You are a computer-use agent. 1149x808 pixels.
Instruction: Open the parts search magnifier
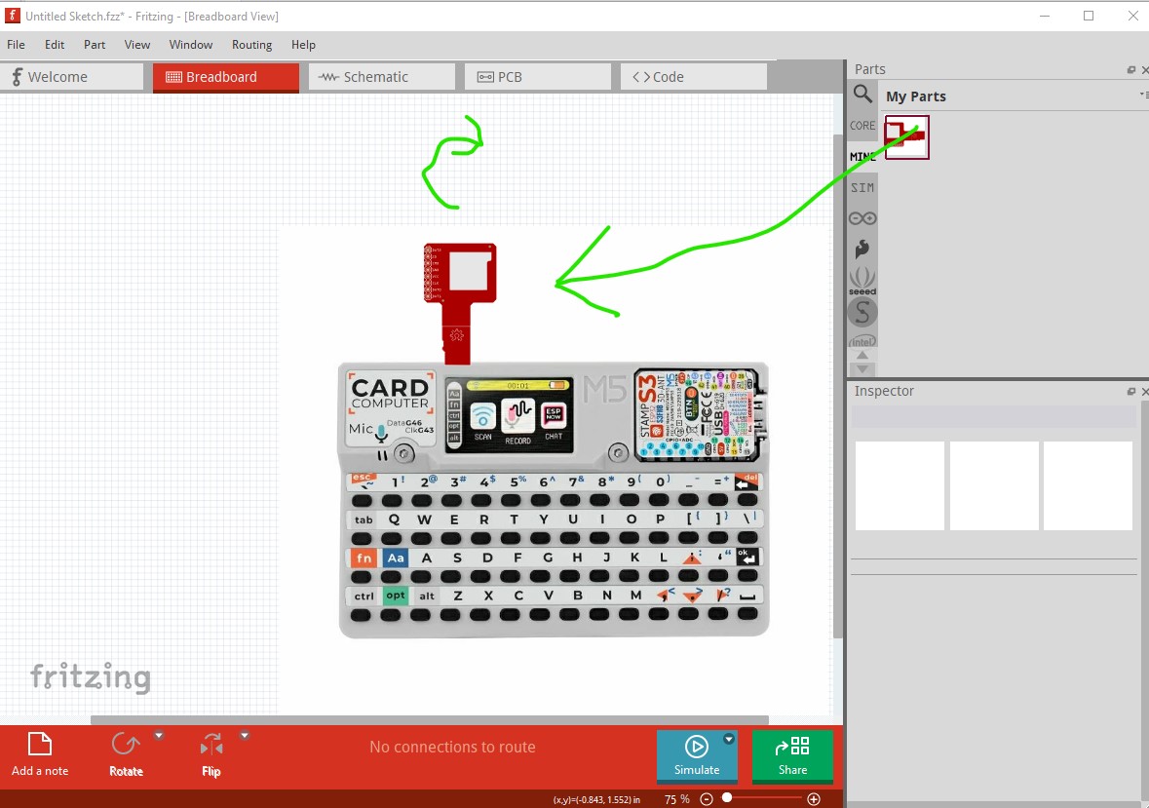click(x=862, y=94)
